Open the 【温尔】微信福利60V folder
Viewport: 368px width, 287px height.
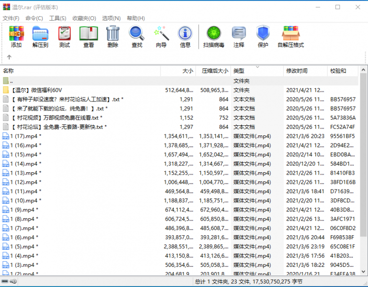pyautogui.click(x=36, y=90)
